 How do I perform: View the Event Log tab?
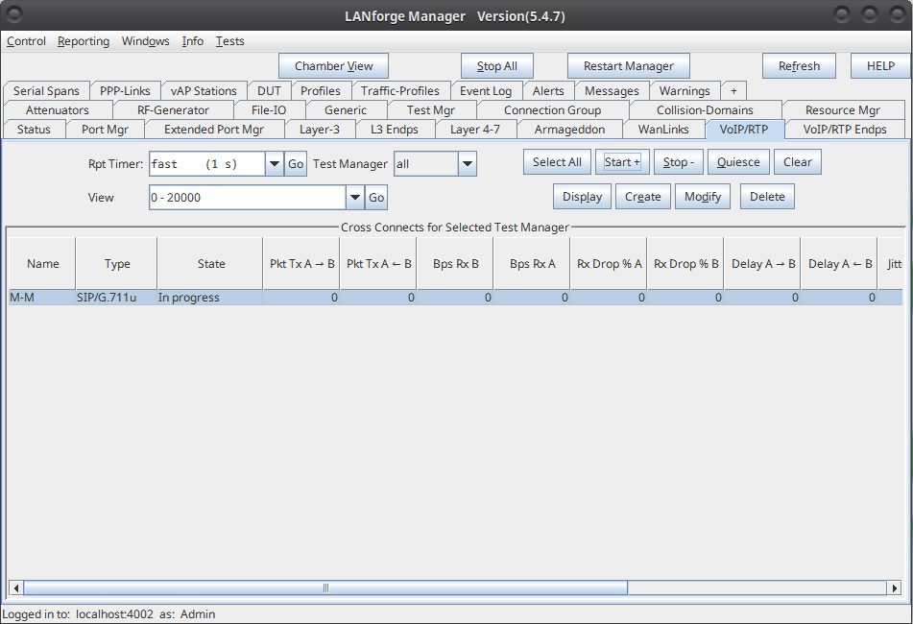pyautogui.click(x=486, y=91)
